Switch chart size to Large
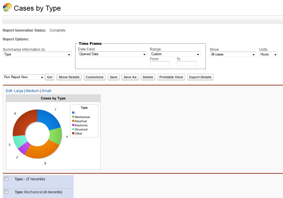The image size is (283, 198). point(19,91)
